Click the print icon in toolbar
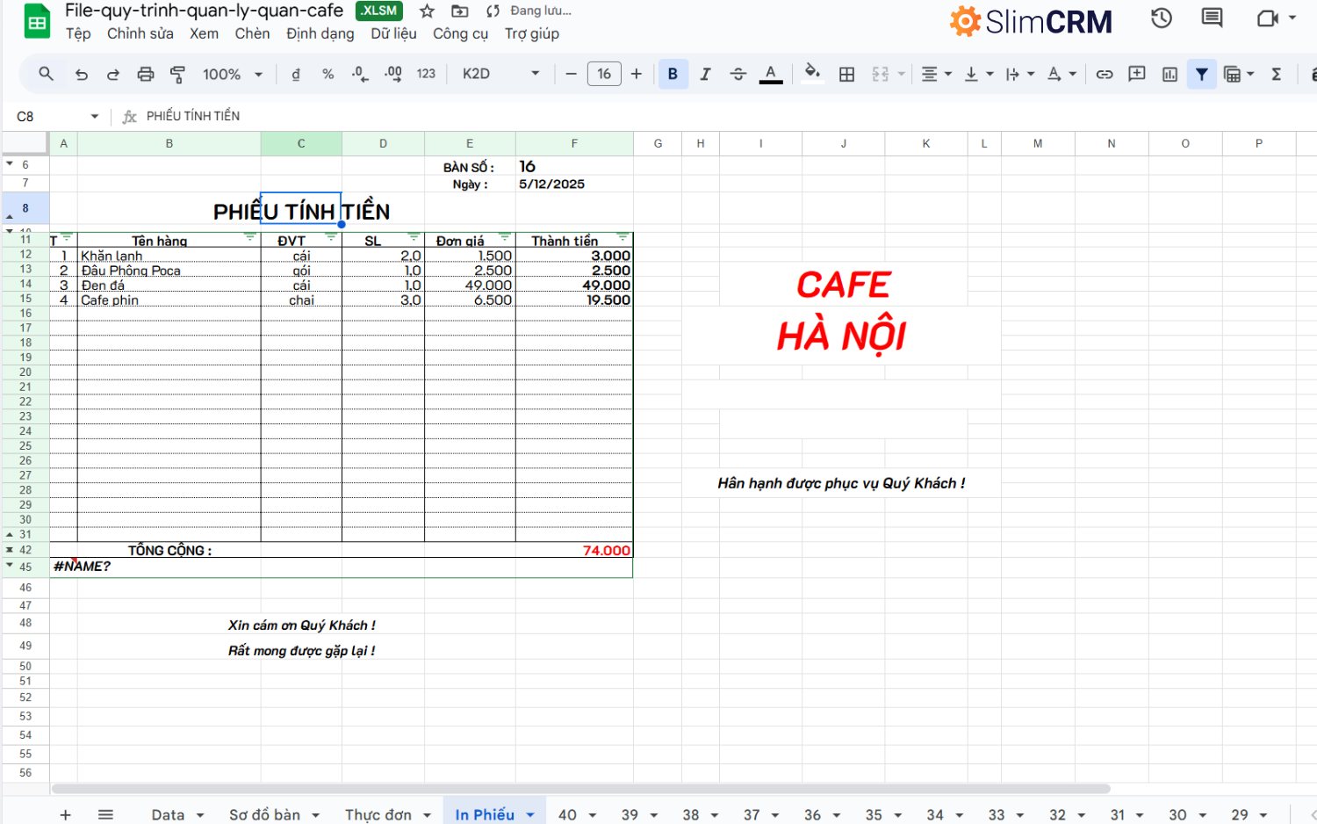The width and height of the screenshot is (1317, 824). click(146, 75)
